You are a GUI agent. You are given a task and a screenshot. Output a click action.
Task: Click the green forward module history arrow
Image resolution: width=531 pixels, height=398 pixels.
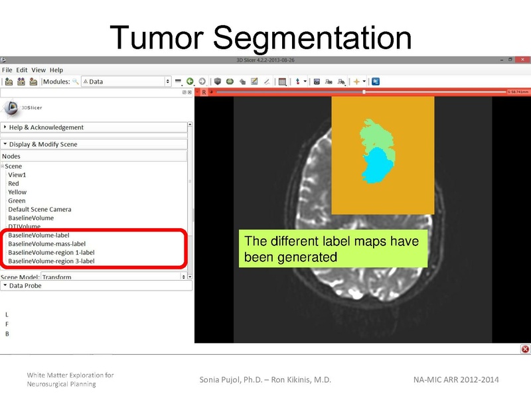coord(202,82)
